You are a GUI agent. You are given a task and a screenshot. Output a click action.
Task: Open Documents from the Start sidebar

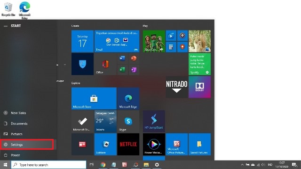[28, 123]
